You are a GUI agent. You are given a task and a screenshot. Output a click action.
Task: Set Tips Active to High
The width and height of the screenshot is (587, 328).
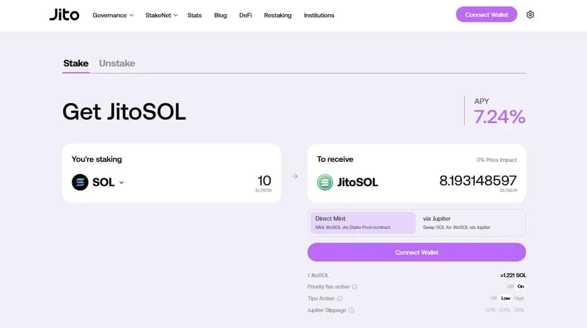coord(519,299)
